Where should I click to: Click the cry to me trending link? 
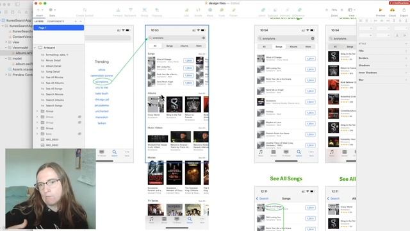pos(102,87)
